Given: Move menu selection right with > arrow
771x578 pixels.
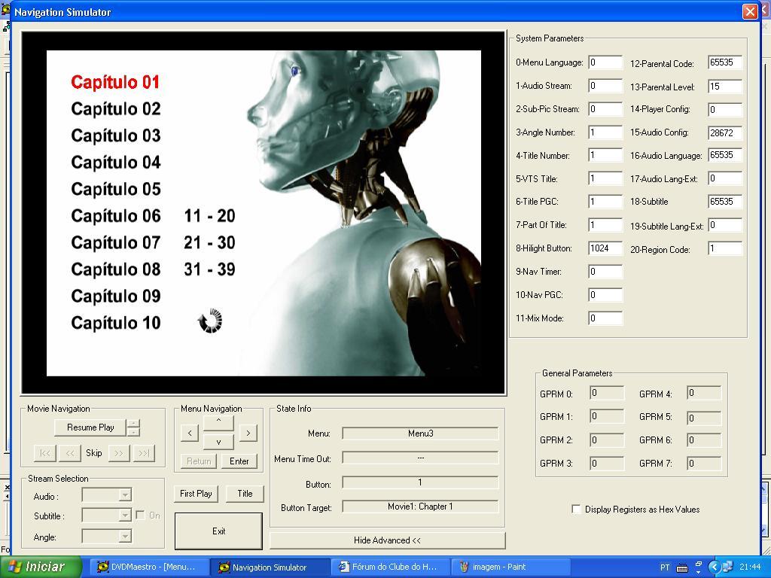Looking at the screenshot, I should (x=248, y=433).
